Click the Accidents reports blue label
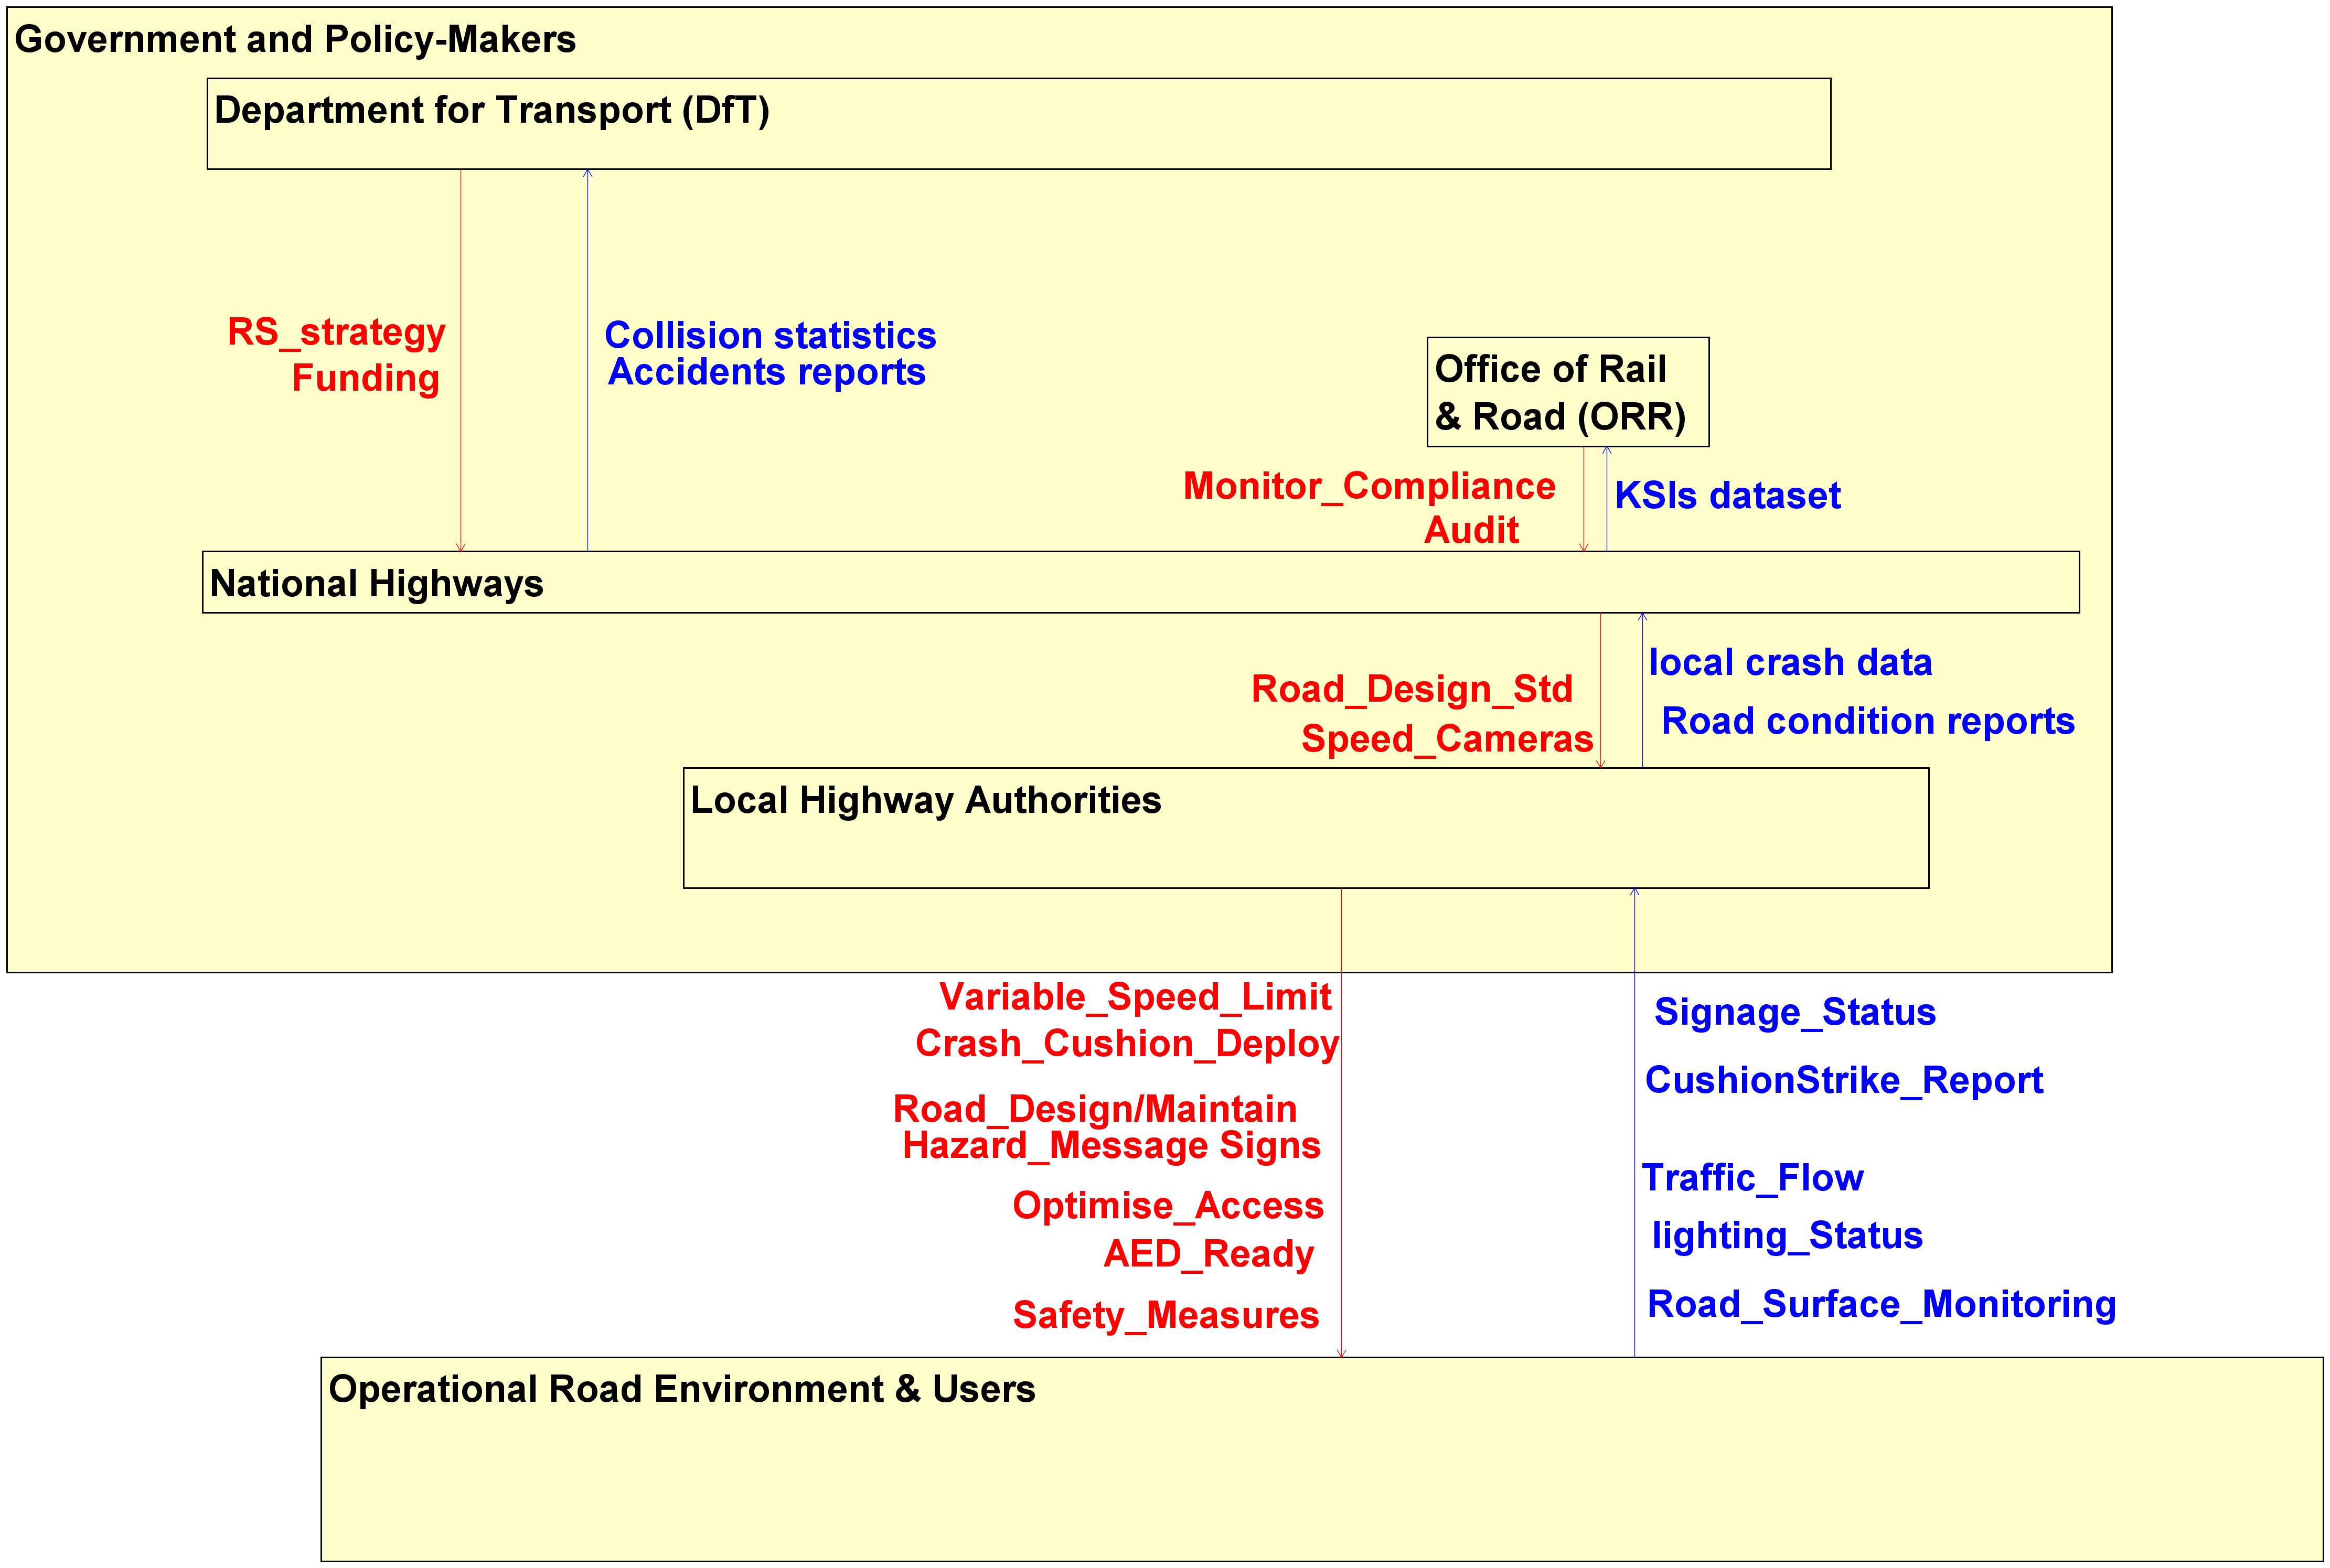 pos(766,372)
